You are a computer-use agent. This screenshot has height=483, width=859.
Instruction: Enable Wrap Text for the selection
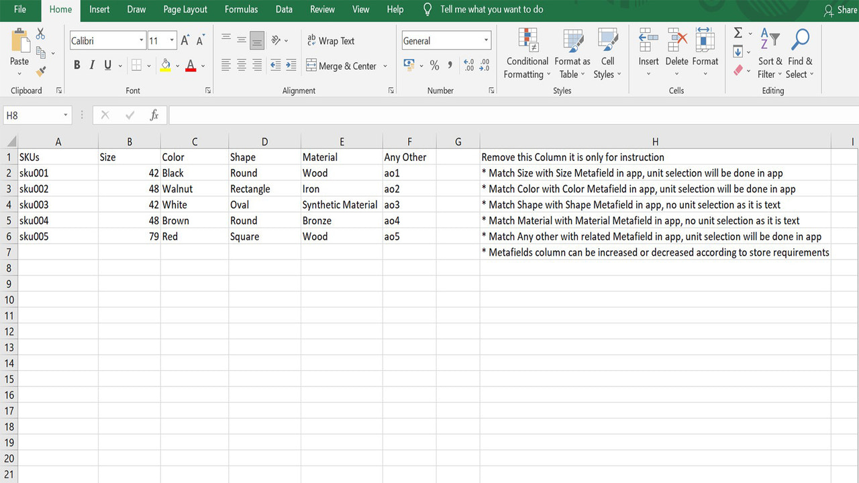click(x=330, y=41)
